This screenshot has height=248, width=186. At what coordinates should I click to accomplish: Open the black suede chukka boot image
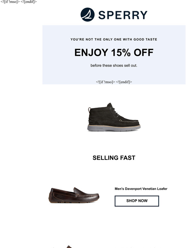tap(114, 117)
